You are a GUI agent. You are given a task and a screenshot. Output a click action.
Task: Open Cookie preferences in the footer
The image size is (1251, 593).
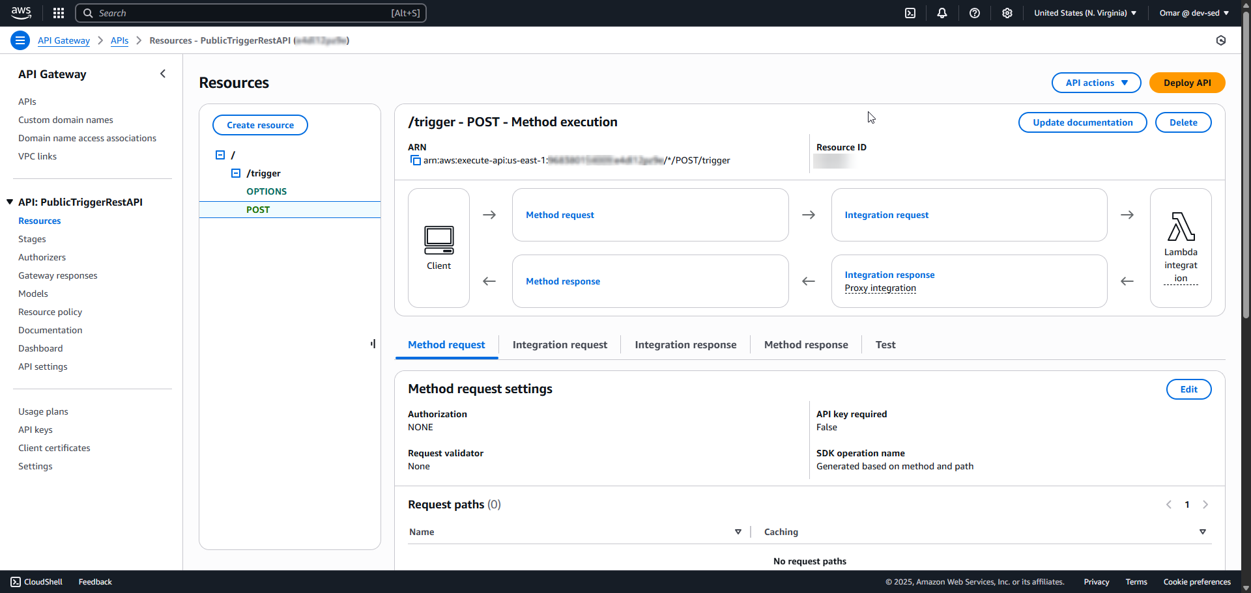(x=1197, y=582)
